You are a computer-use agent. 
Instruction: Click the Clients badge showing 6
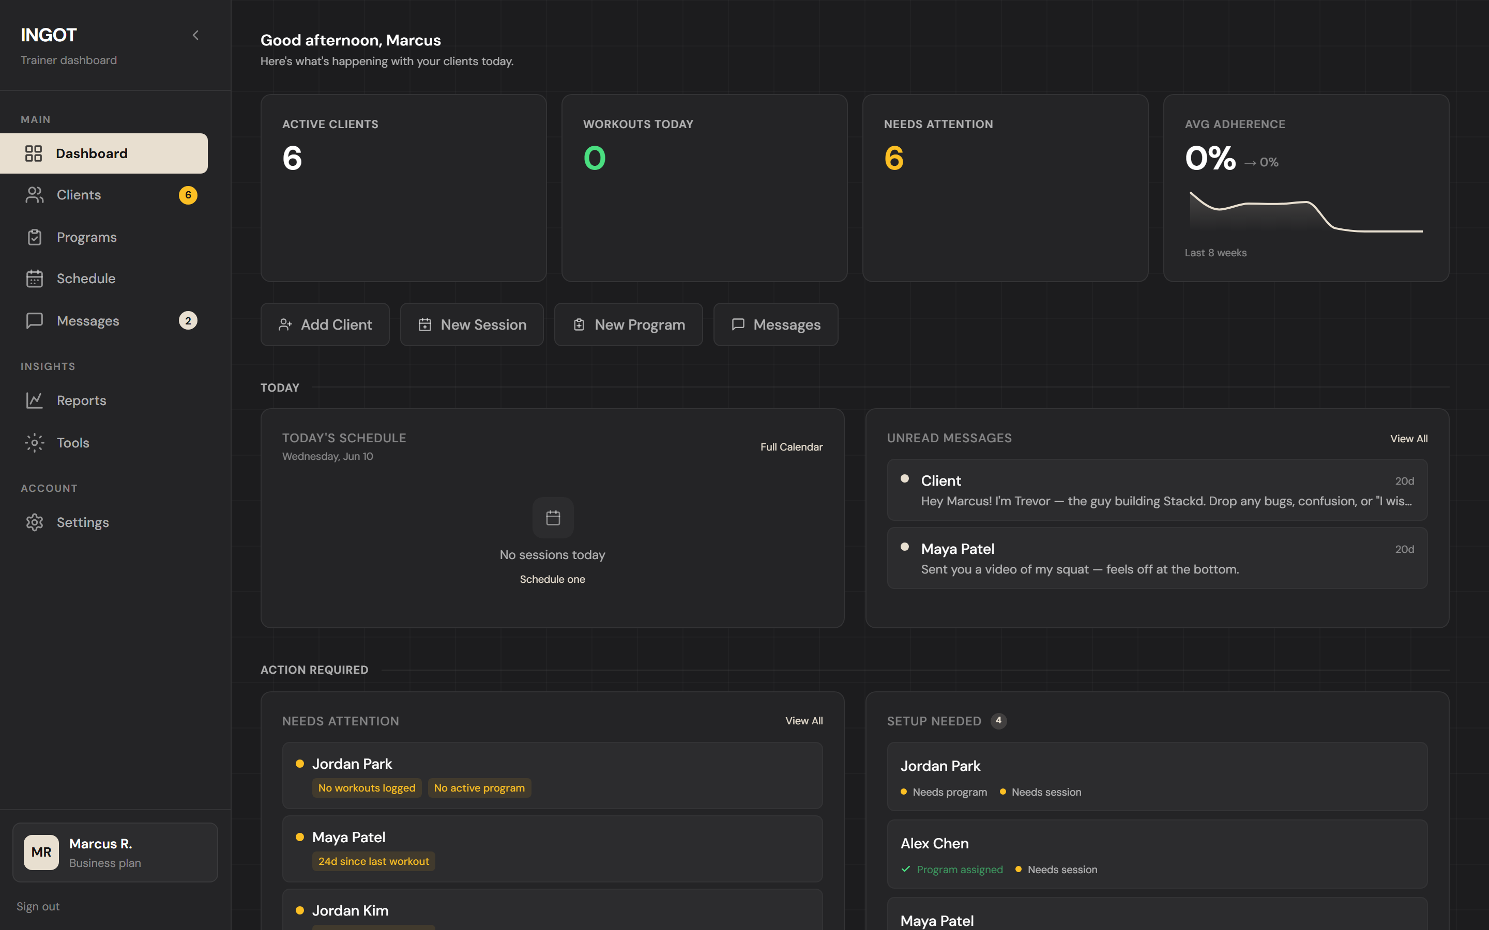[x=188, y=195]
